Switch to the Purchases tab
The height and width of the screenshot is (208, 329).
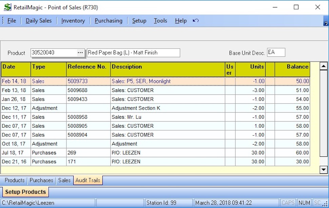click(41, 180)
